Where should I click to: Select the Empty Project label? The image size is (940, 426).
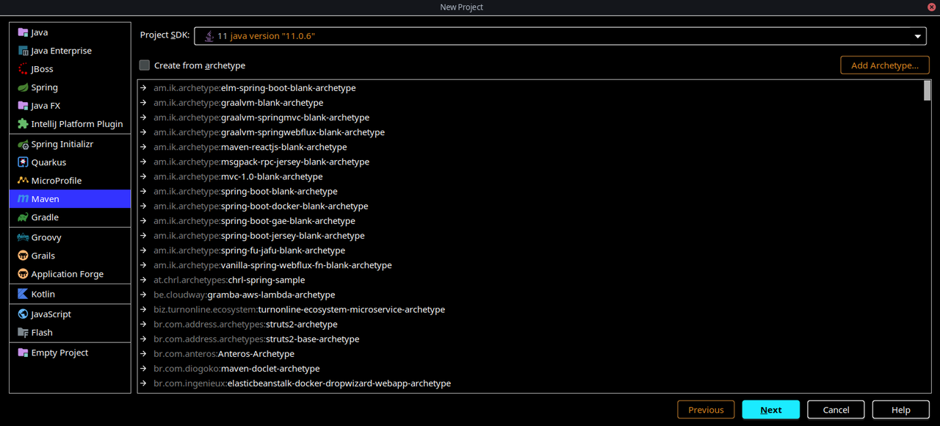[59, 353]
